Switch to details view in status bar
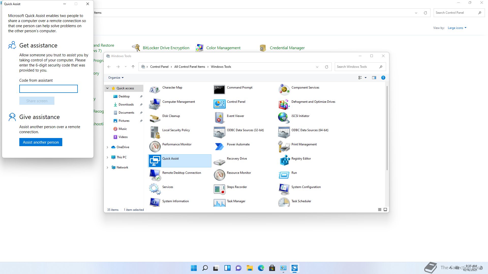Viewport: 488px width, 274px height. (379, 210)
